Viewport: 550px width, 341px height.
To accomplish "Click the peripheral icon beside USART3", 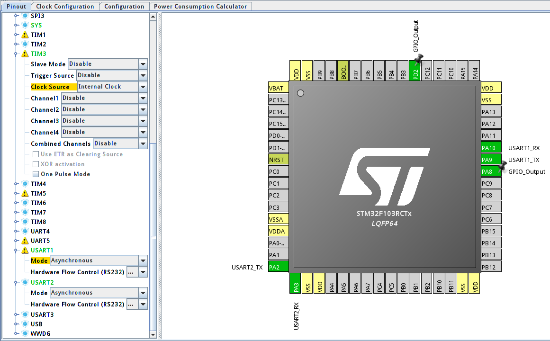I will click(x=25, y=314).
